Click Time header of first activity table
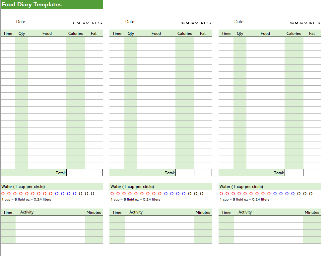The image size is (330, 256). tap(8, 213)
